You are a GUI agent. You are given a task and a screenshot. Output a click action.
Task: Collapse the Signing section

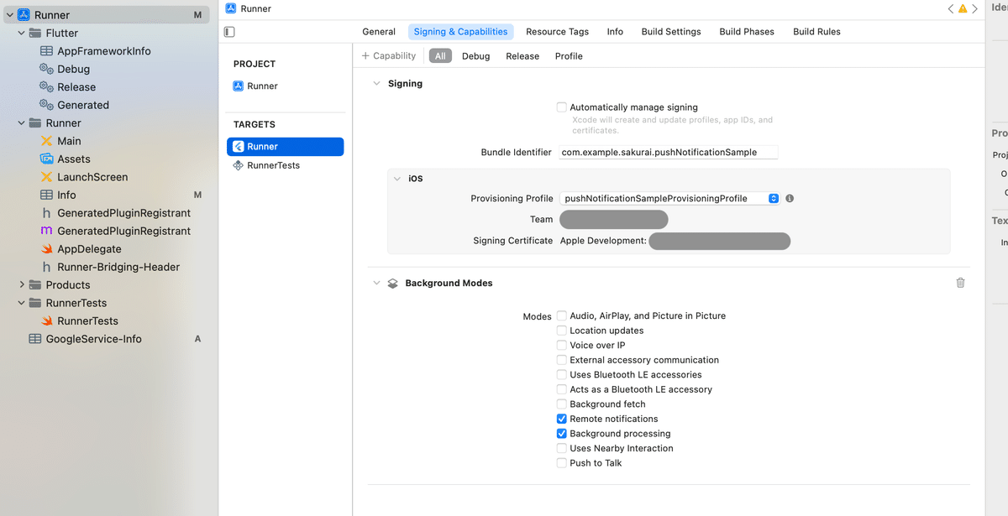[x=376, y=84]
